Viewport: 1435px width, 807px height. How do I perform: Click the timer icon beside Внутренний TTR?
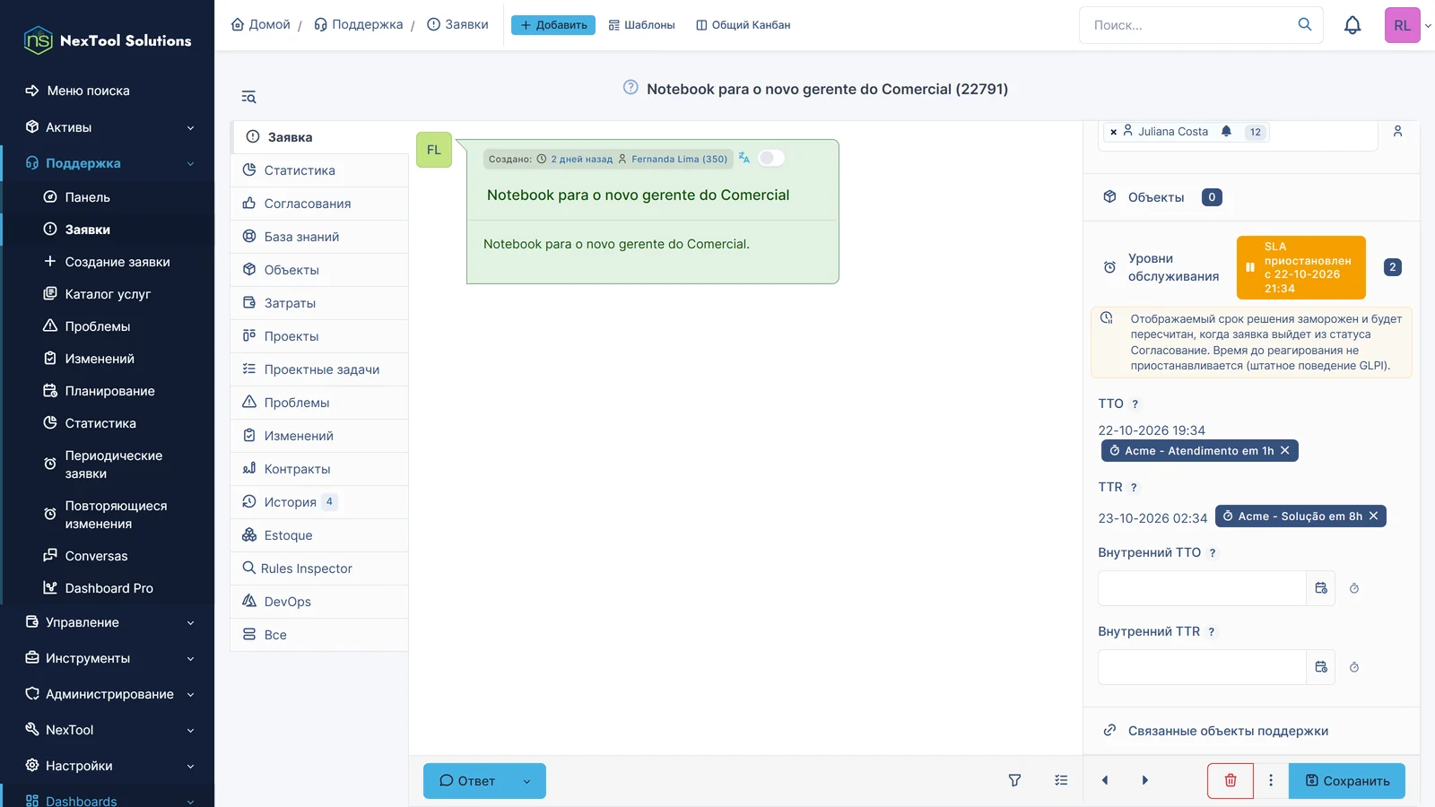pyautogui.click(x=1354, y=667)
